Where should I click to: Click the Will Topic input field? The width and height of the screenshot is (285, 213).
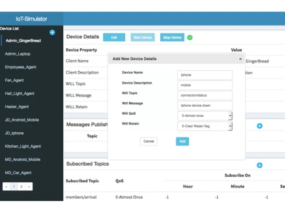point(205,95)
